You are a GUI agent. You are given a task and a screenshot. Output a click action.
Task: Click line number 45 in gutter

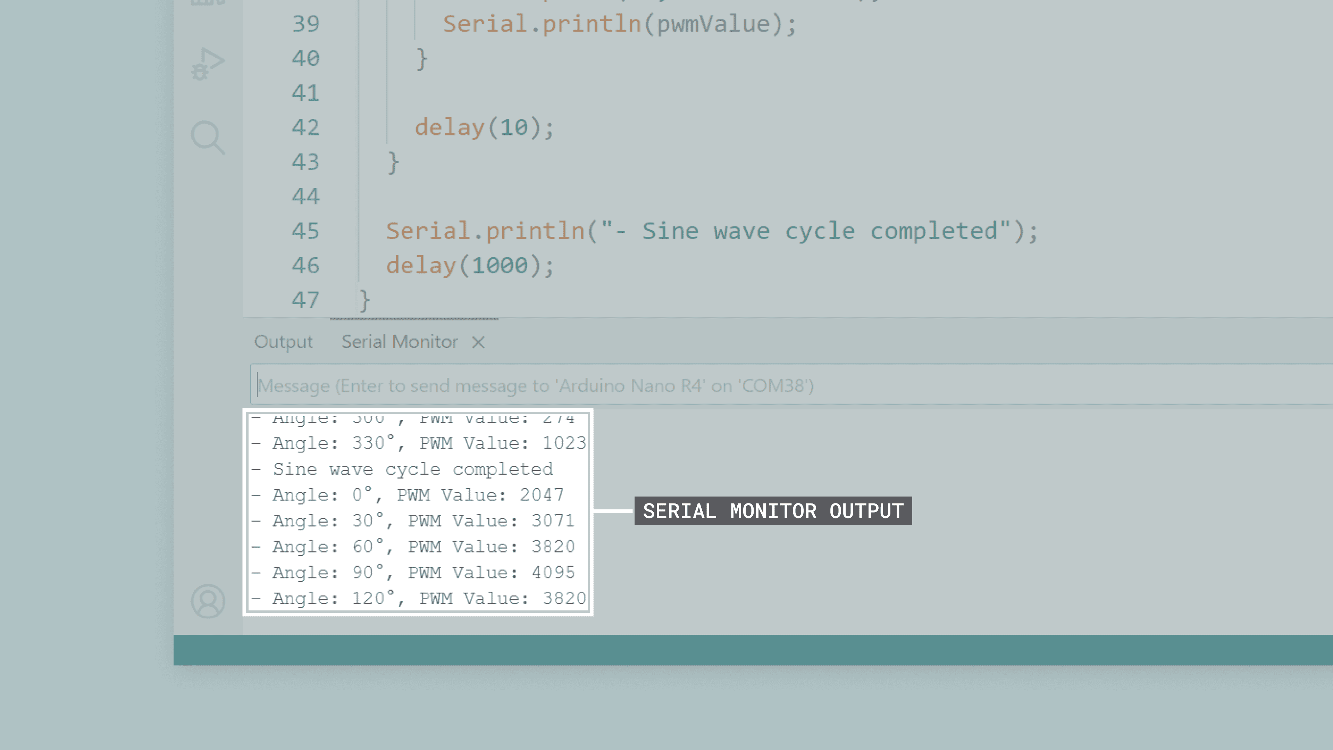[x=305, y=231]
